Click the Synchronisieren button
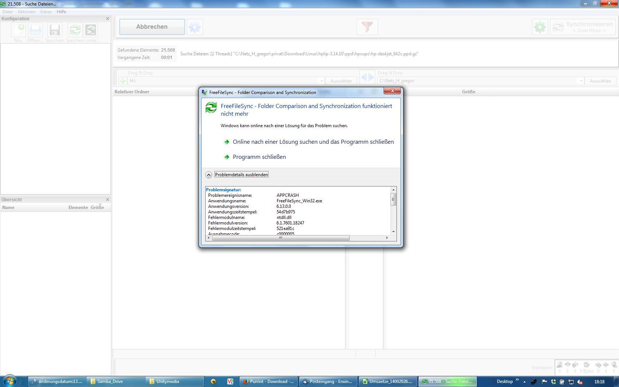 point(583,27)
